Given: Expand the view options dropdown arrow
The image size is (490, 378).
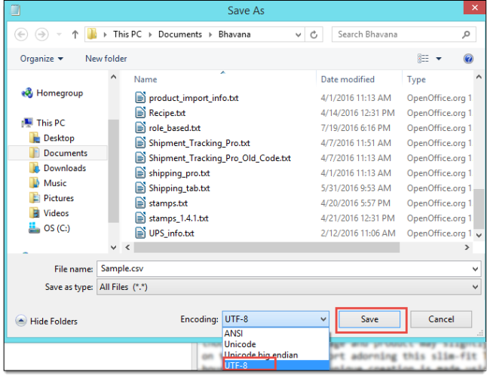Looking at the screenshot, I should [x=439, y=59].
